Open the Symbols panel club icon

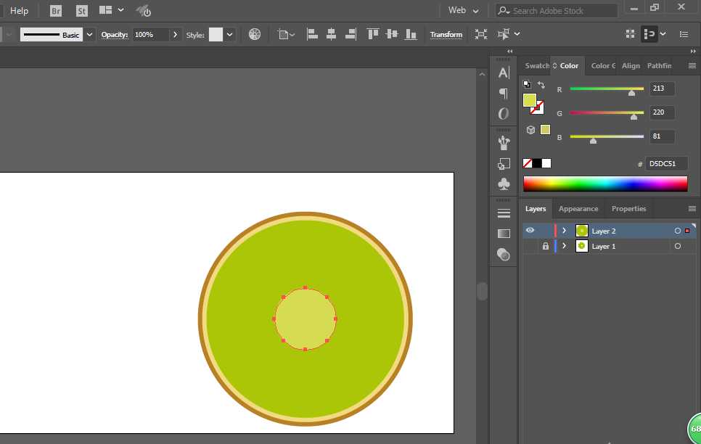[x=504, y=184]
